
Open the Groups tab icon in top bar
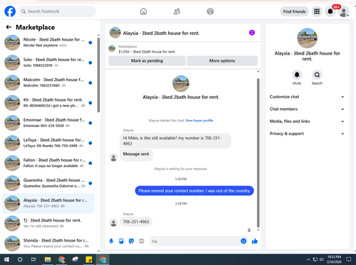(210, 11)
